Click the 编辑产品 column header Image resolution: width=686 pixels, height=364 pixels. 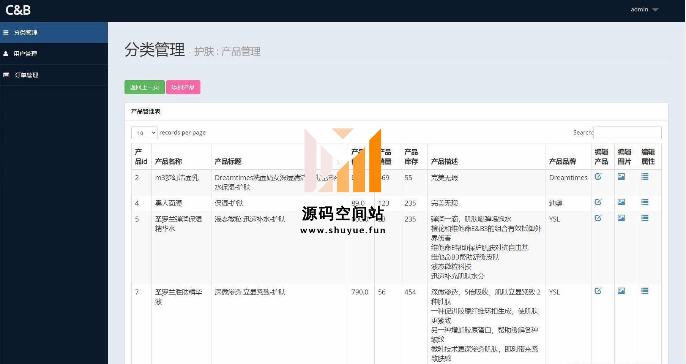[603, 157]
